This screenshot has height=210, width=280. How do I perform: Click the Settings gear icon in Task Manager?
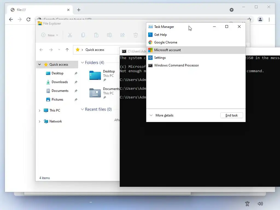click(150, 58)
